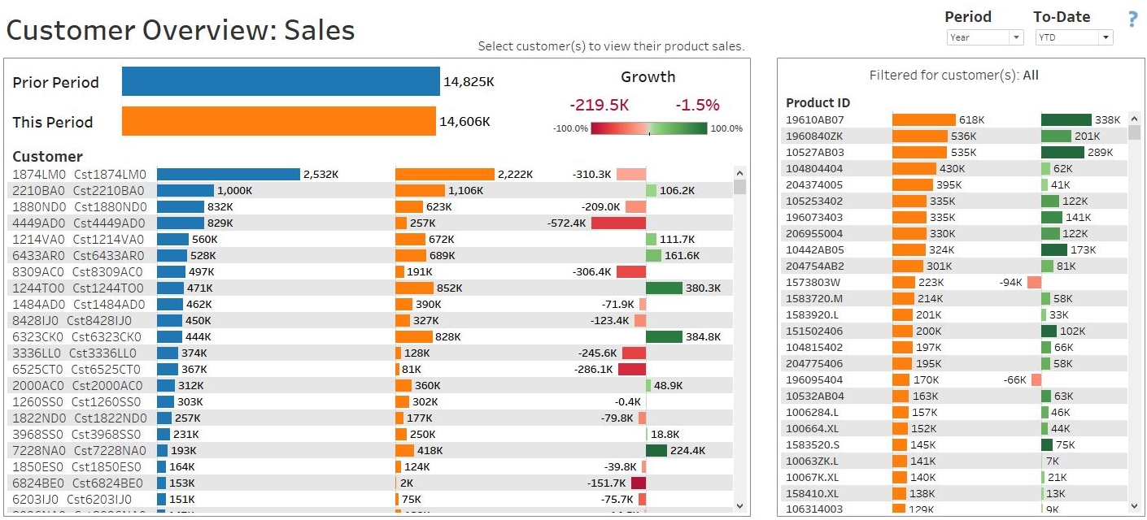
Task: Select customer 4449AD0 Cst4449AD0
Action: point(79,223)
